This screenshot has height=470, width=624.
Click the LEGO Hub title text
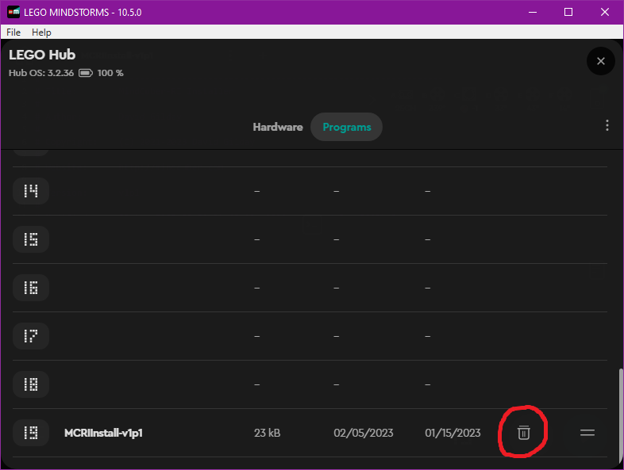42,55
